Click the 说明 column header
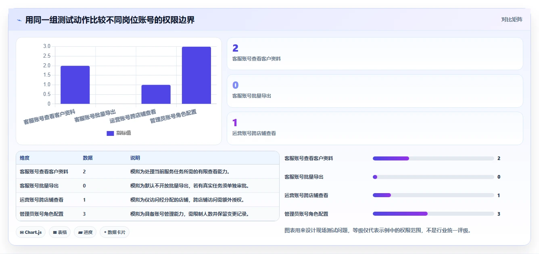 coord(135,158)
